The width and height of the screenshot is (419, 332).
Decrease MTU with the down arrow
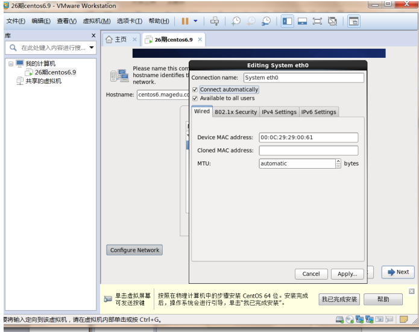pos(338,166)
